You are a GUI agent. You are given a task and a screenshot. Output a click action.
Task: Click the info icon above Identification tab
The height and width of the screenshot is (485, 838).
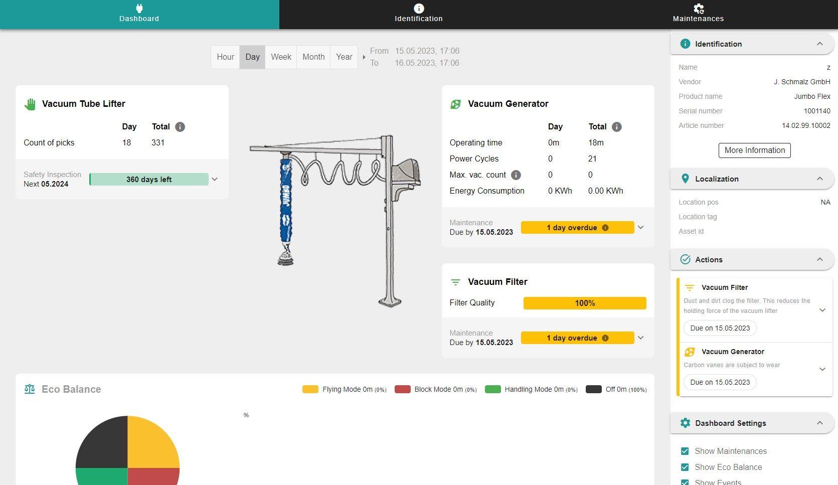419,9
